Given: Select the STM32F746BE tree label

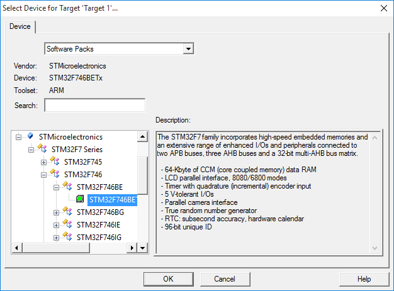Looking at the screenshot, I should click(x=99, y=187).
